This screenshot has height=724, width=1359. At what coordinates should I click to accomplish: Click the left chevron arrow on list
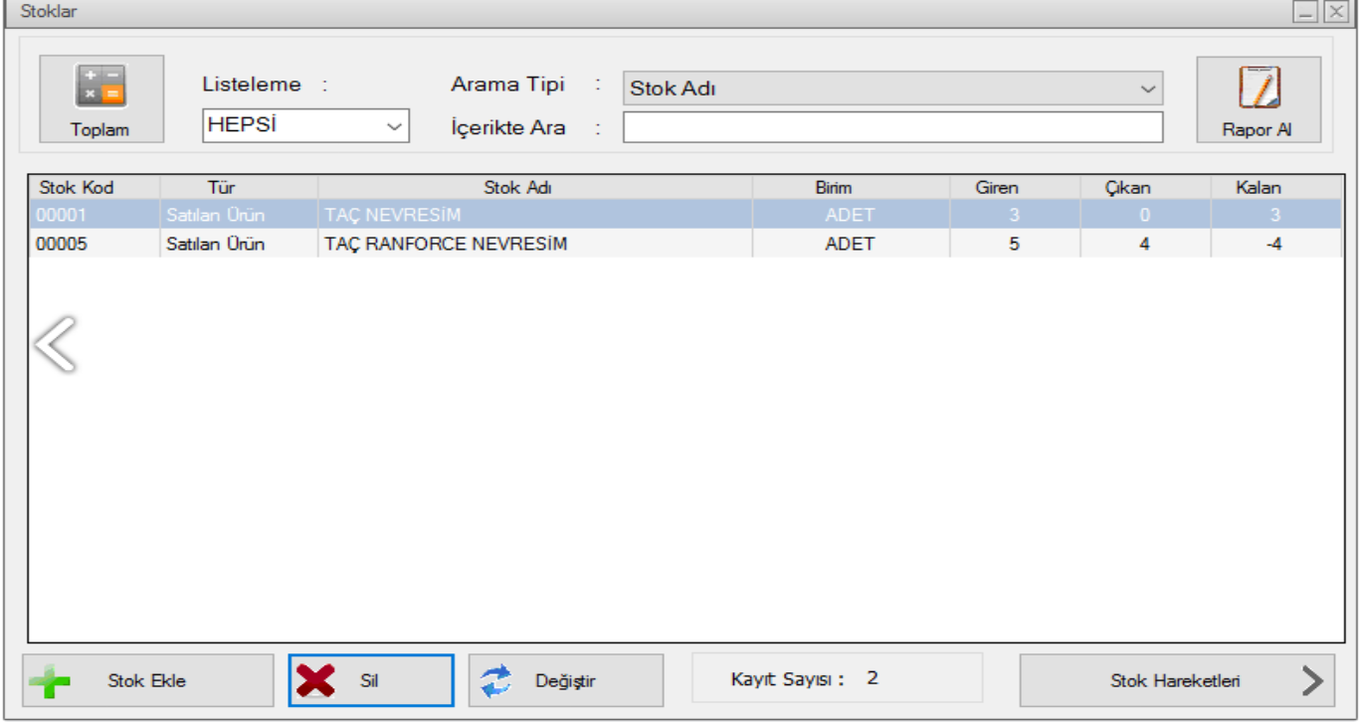click(55, 345)
